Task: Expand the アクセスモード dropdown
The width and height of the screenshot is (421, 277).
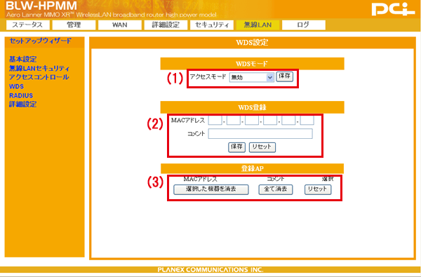Action: click(x=252, y=77)
